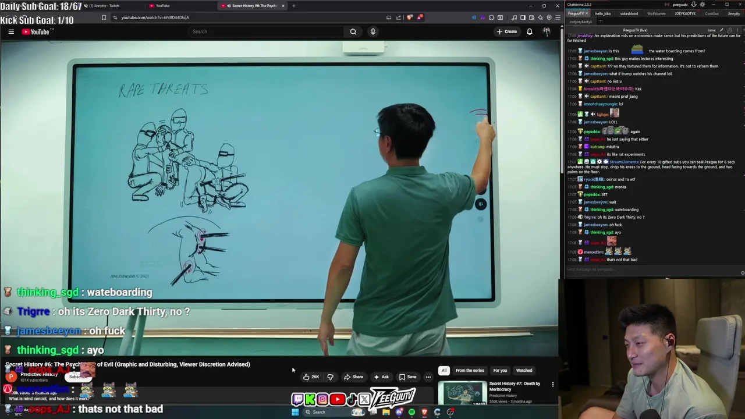The image size is (745, 419).
Task: Select the notjoeykaotyk Chatterino tab
Action: tap(581, 22)
